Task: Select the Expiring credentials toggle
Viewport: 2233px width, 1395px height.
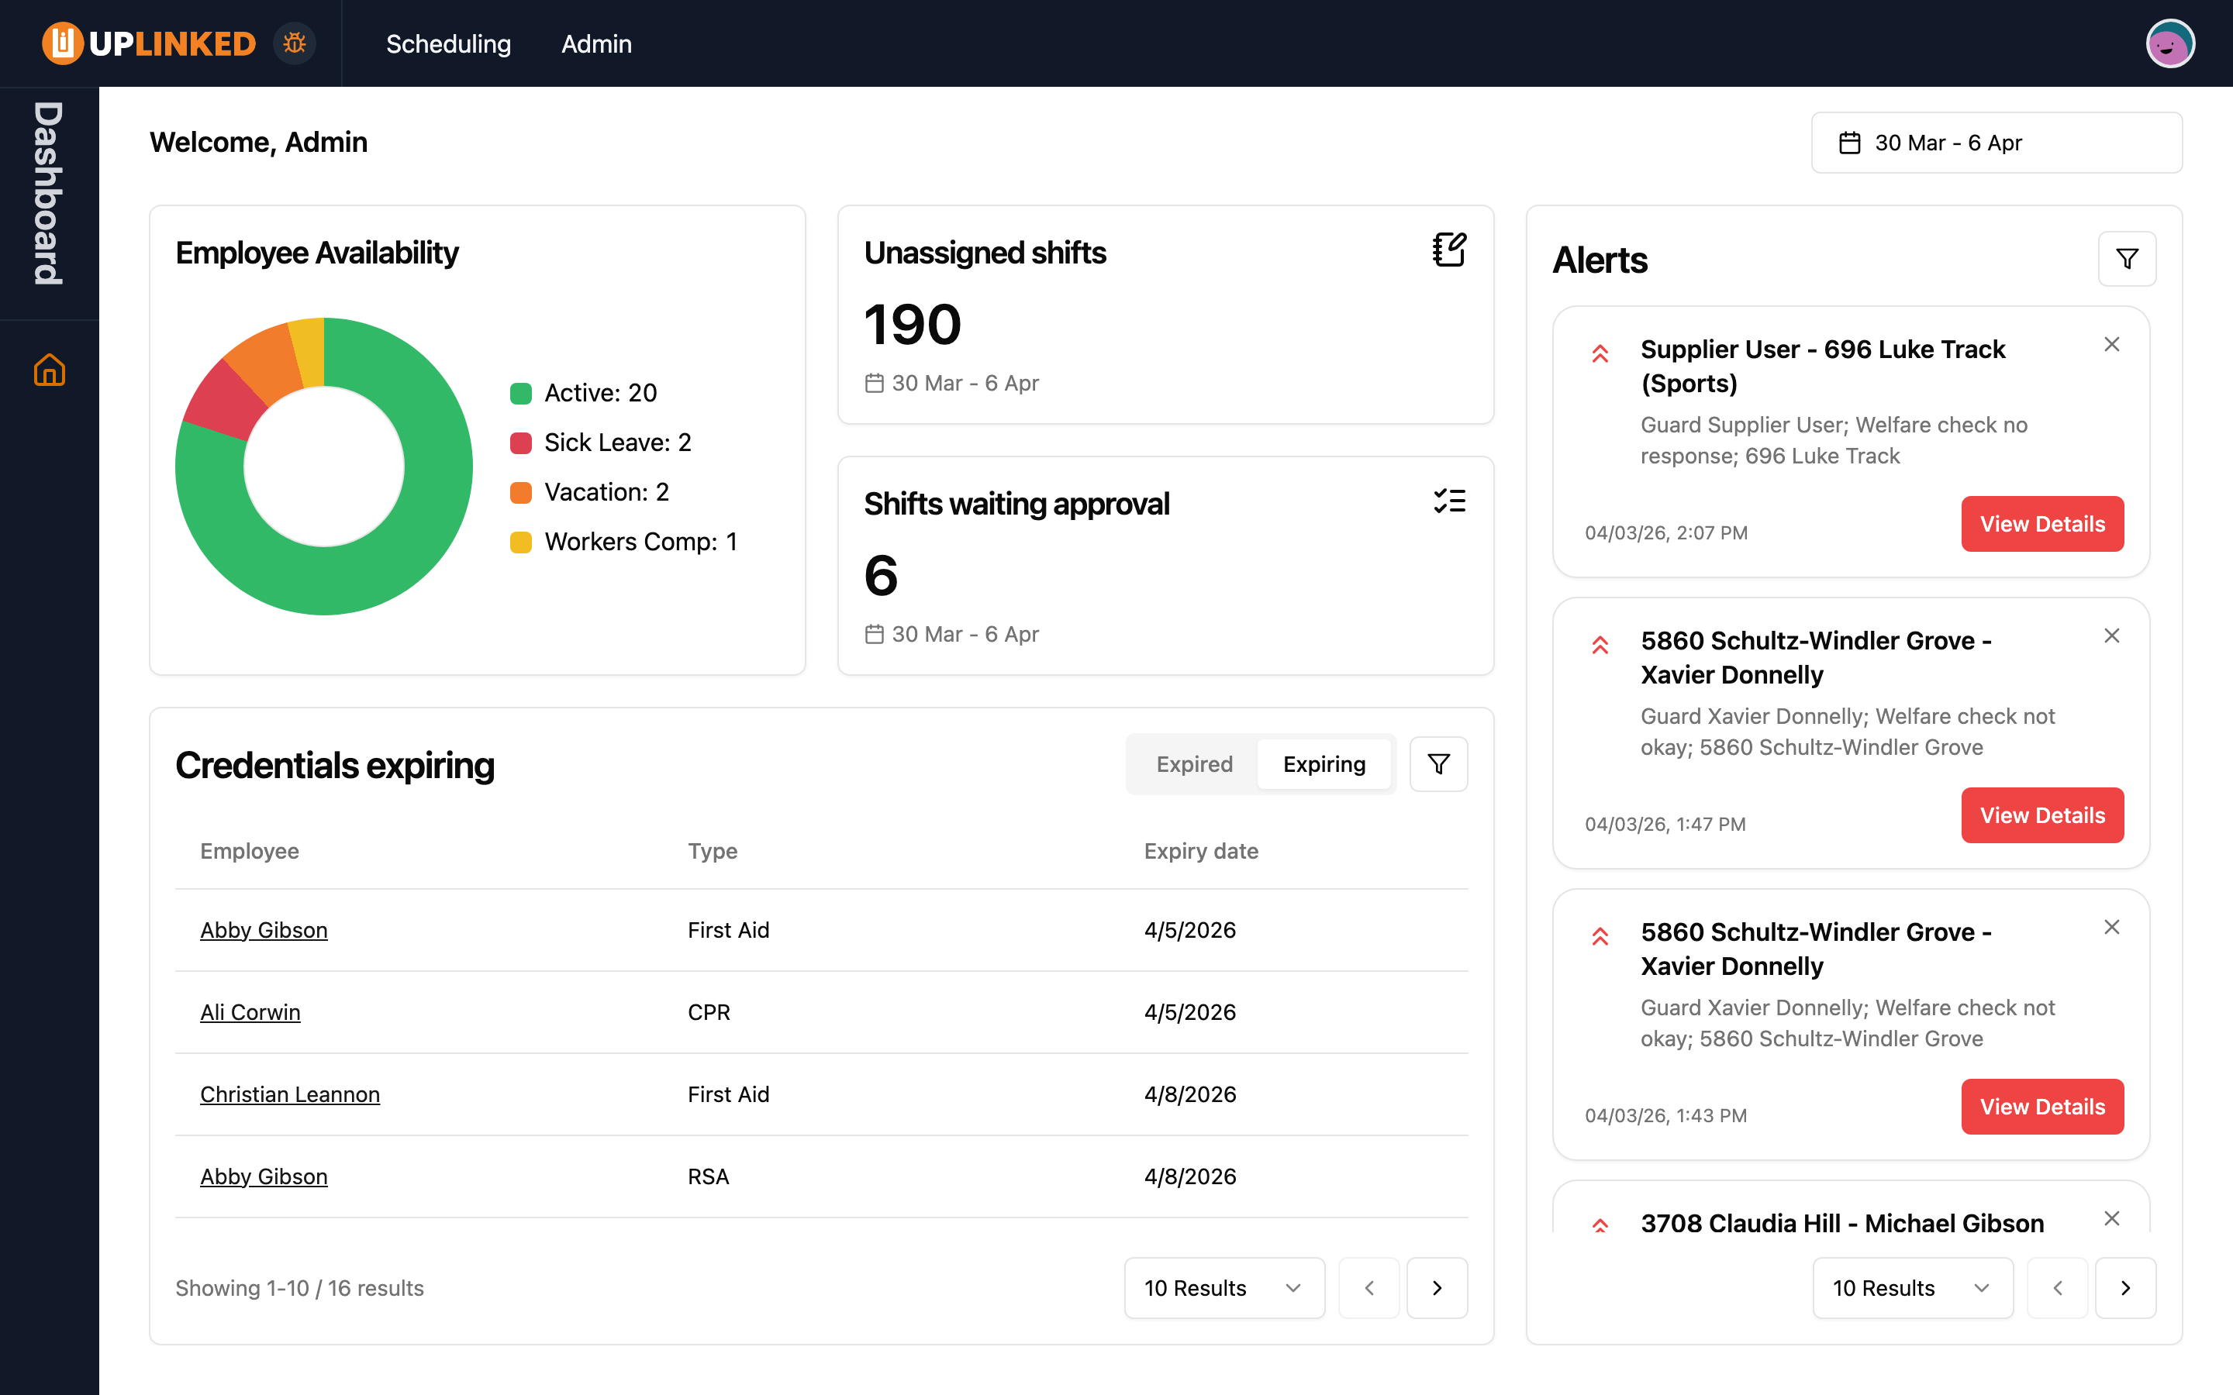Action: click(1324, 764)
